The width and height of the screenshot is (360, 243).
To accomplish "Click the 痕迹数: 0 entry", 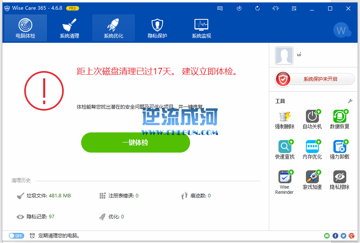I will [196, 196].
